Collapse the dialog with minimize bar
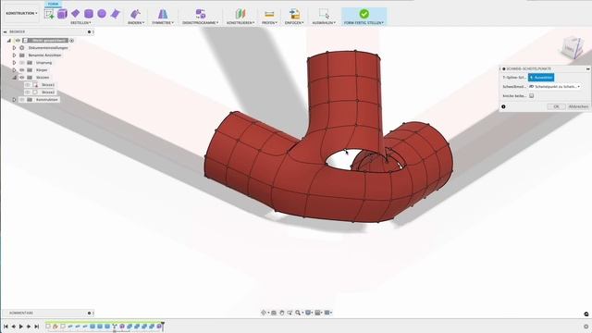This screenshot has height=333, width=592. (587, 68)
